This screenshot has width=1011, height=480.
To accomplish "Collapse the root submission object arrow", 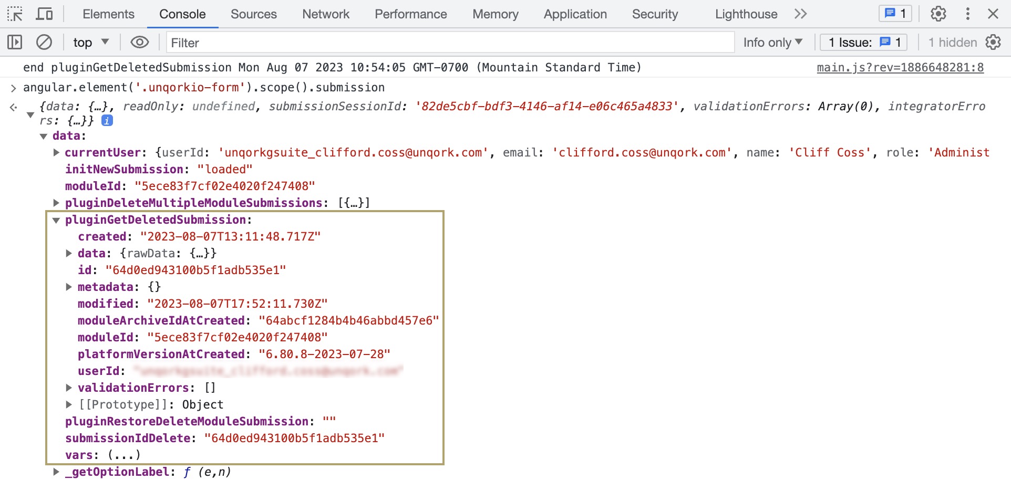I will (x=30, y=114).
